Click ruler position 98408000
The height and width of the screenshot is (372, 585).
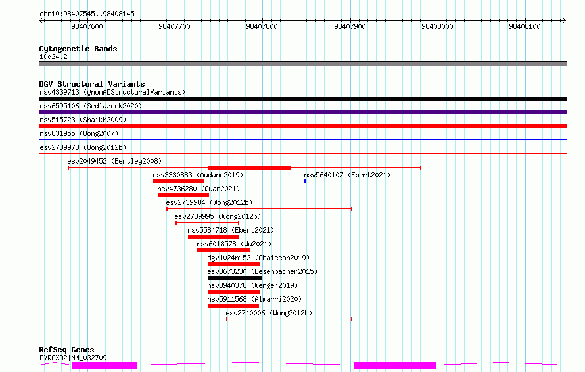point(437,26)
